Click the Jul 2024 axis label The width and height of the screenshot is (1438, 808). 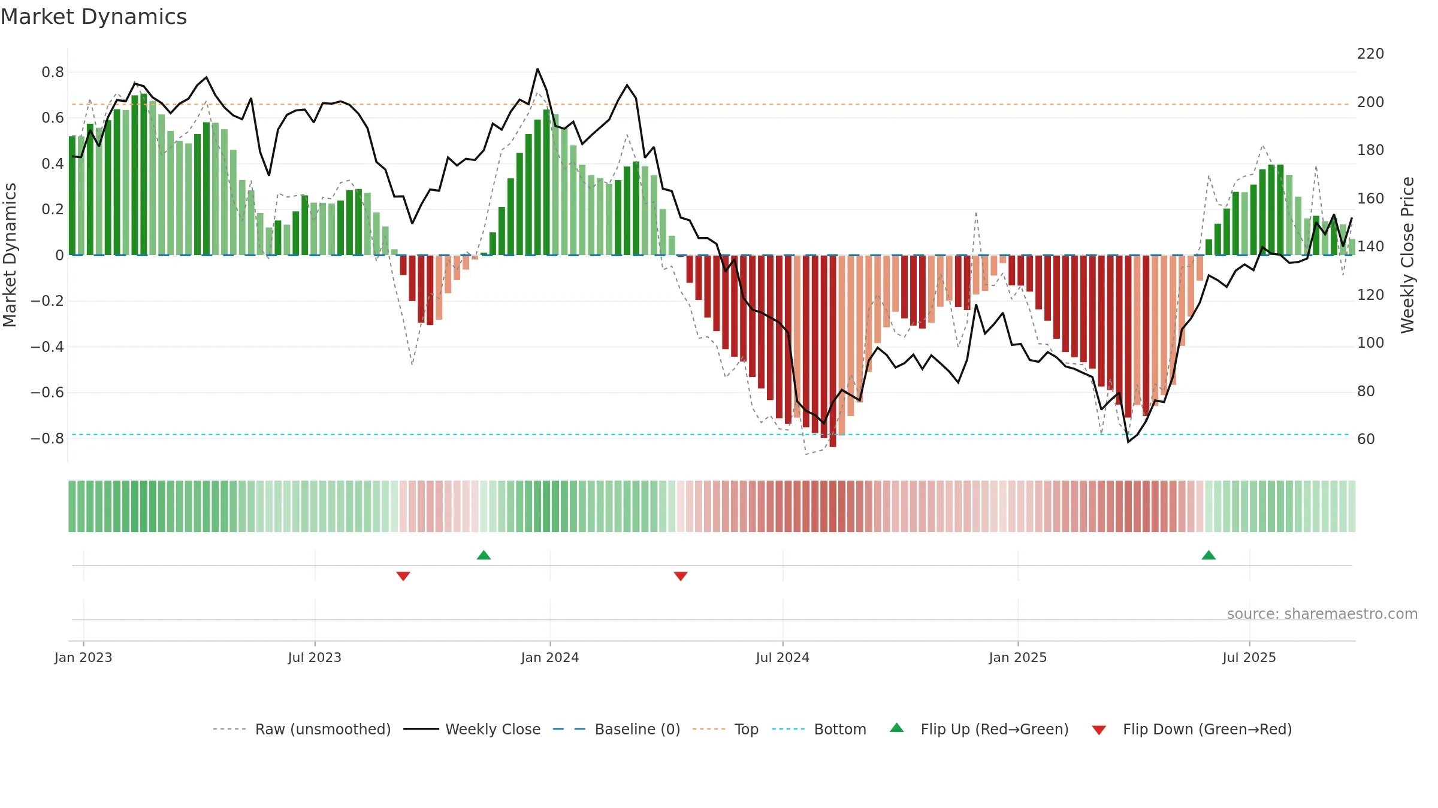pos(783,657)
